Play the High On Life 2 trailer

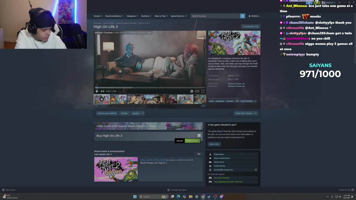[97, 91]
